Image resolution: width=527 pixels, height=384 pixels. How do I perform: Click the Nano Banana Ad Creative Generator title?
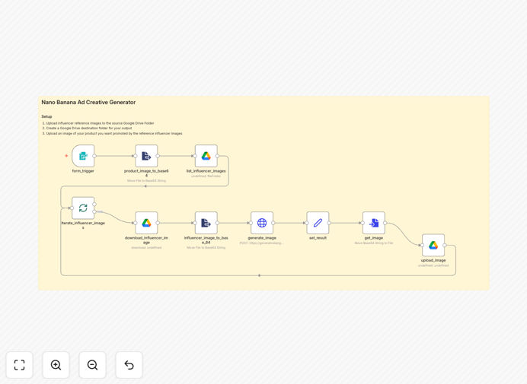(88, 103)
